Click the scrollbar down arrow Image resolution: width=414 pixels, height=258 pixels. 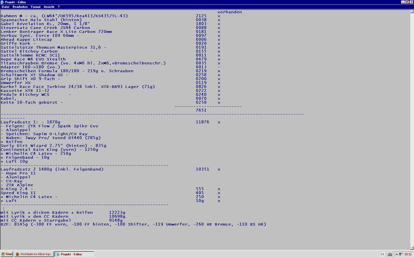point(412,248)
